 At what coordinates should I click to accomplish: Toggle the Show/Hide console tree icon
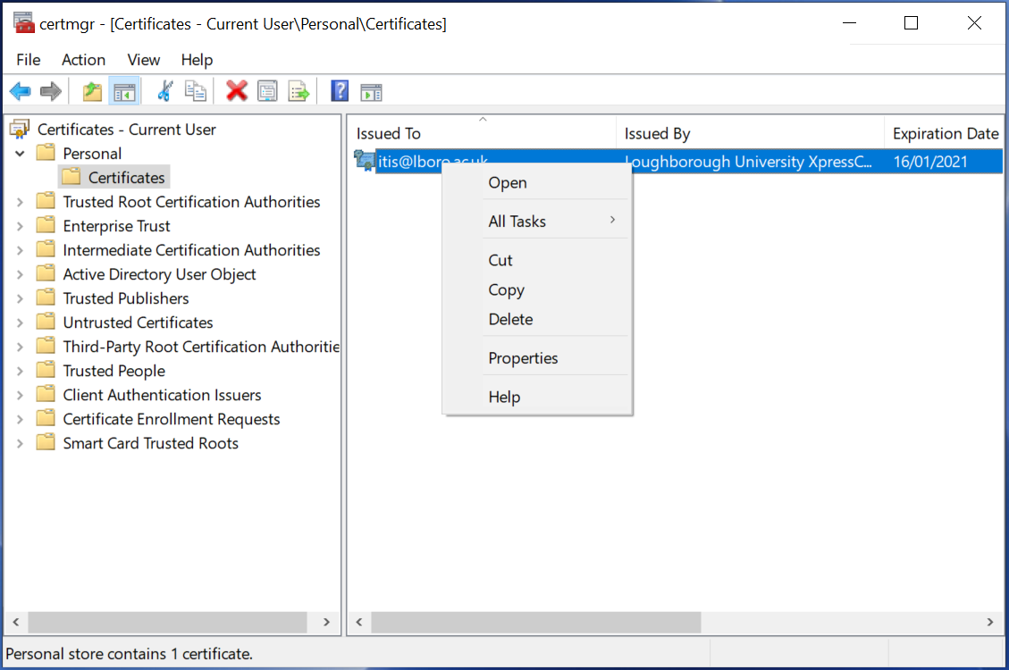click(x=123, y=90)
